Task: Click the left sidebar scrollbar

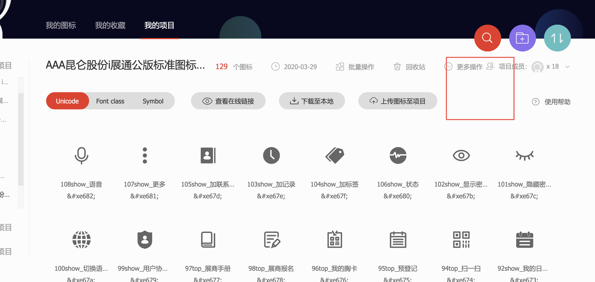Action: tap(21, 139)
